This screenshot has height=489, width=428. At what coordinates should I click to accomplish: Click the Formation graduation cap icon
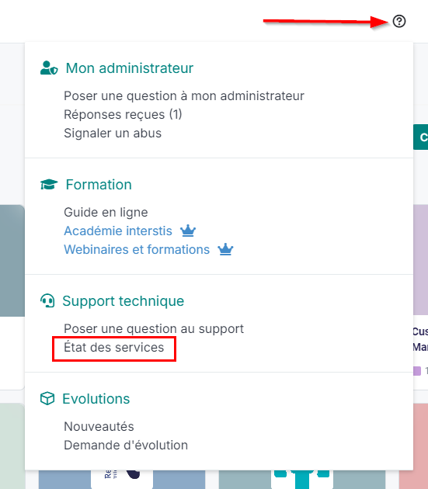click(x=49, y=184)
